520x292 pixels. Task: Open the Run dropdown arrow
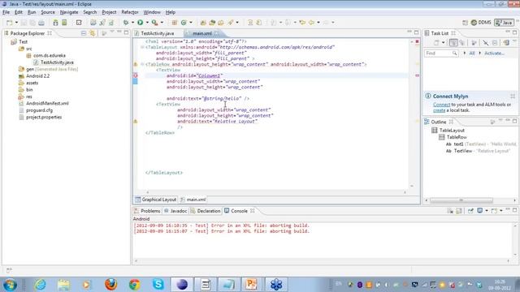coord(147,23)
